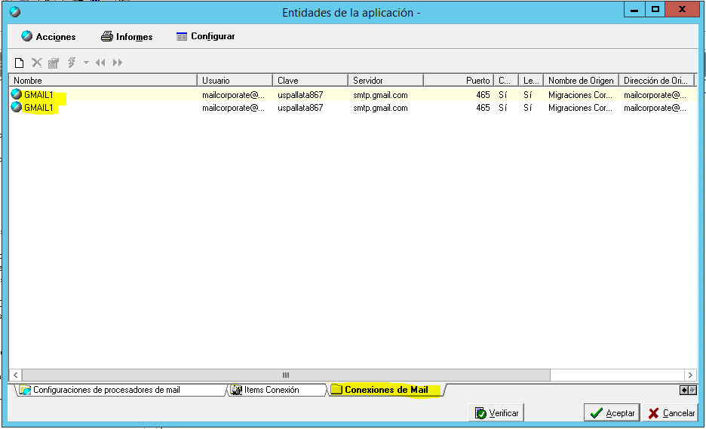Click the New document toolbar icon

[x=20, y=63]
